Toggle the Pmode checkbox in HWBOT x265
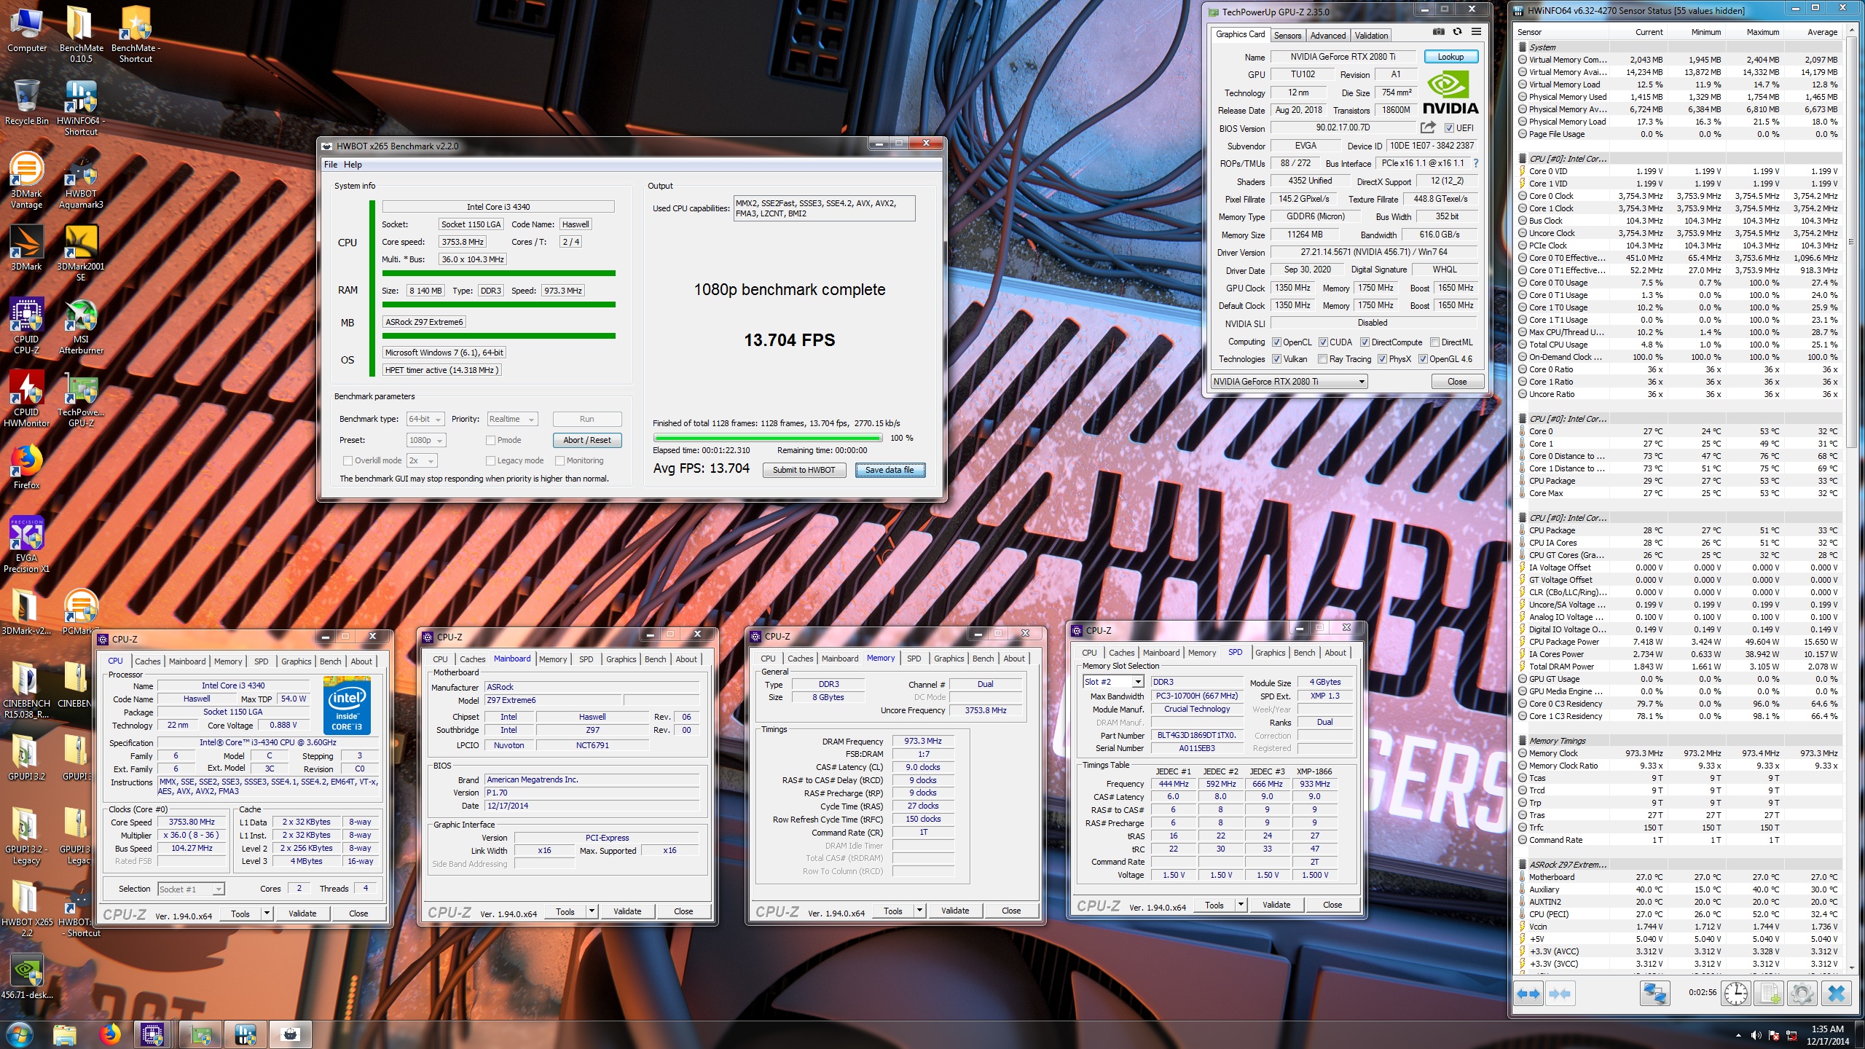 click(490, 441)
